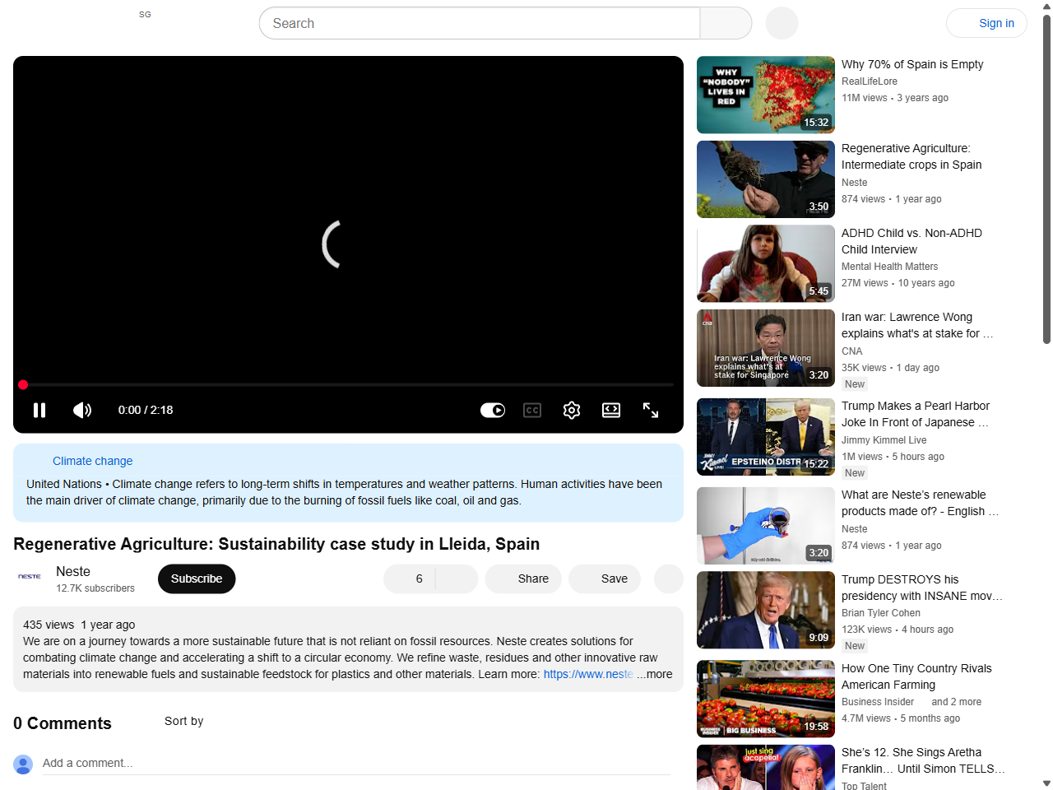The height and width of the screenshot is (790, 1053).
Task: Open 'How One Tiny Country Rivals American Farming'
Action: pos(916,676)
